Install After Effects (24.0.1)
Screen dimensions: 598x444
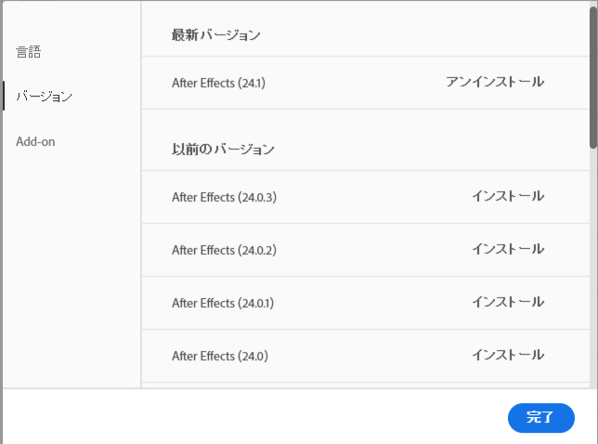coord(507,302)
